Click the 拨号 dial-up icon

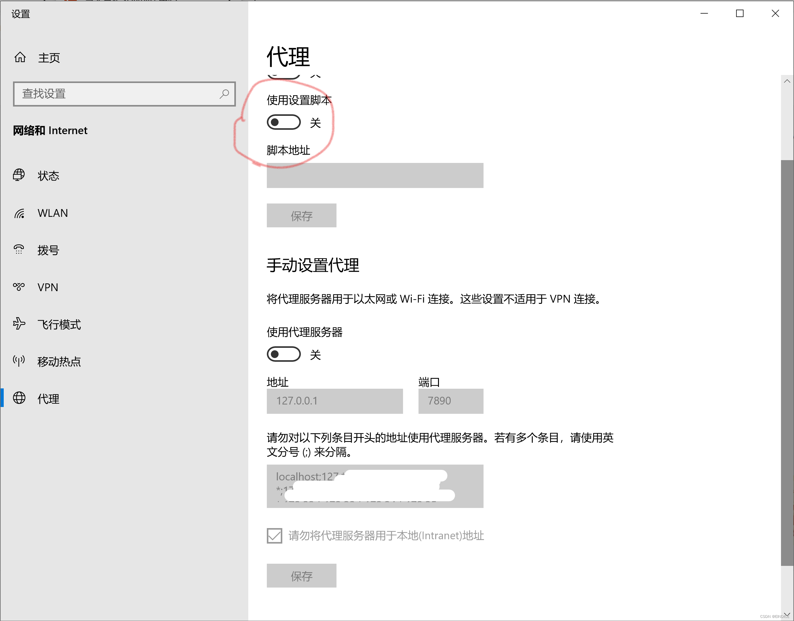19,250
